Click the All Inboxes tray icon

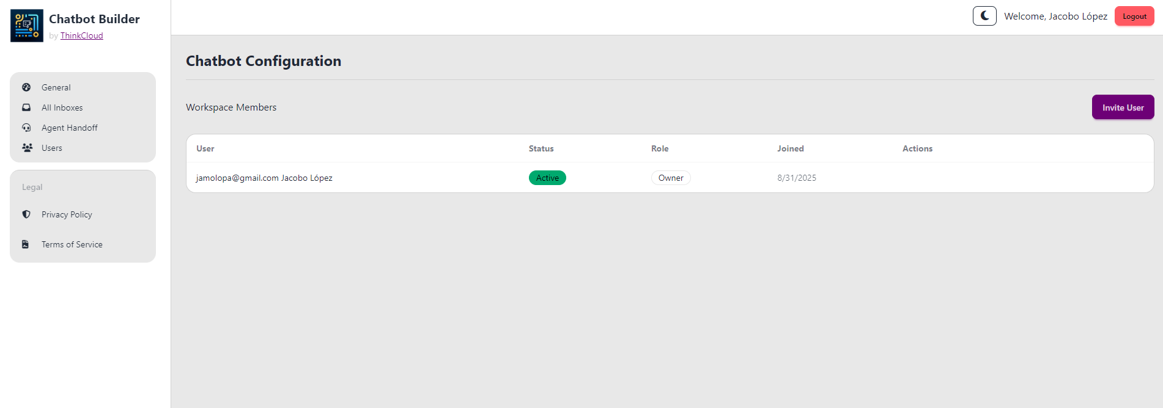pyautogui.click(x=26, y=107)
